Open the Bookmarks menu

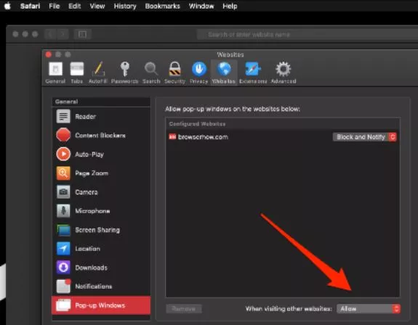(x=163, y=6)
